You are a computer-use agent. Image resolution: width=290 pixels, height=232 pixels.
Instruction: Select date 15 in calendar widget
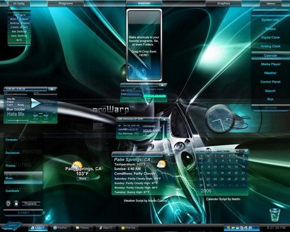(201, 173)
